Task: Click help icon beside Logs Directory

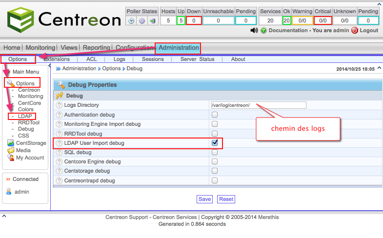Action: coord(60,105)
